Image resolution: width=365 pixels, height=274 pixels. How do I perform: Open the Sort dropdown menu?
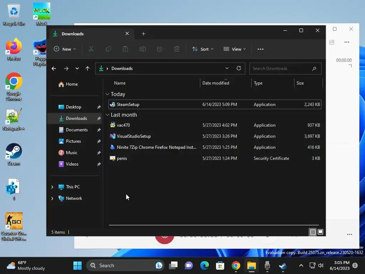pos(202,49)
